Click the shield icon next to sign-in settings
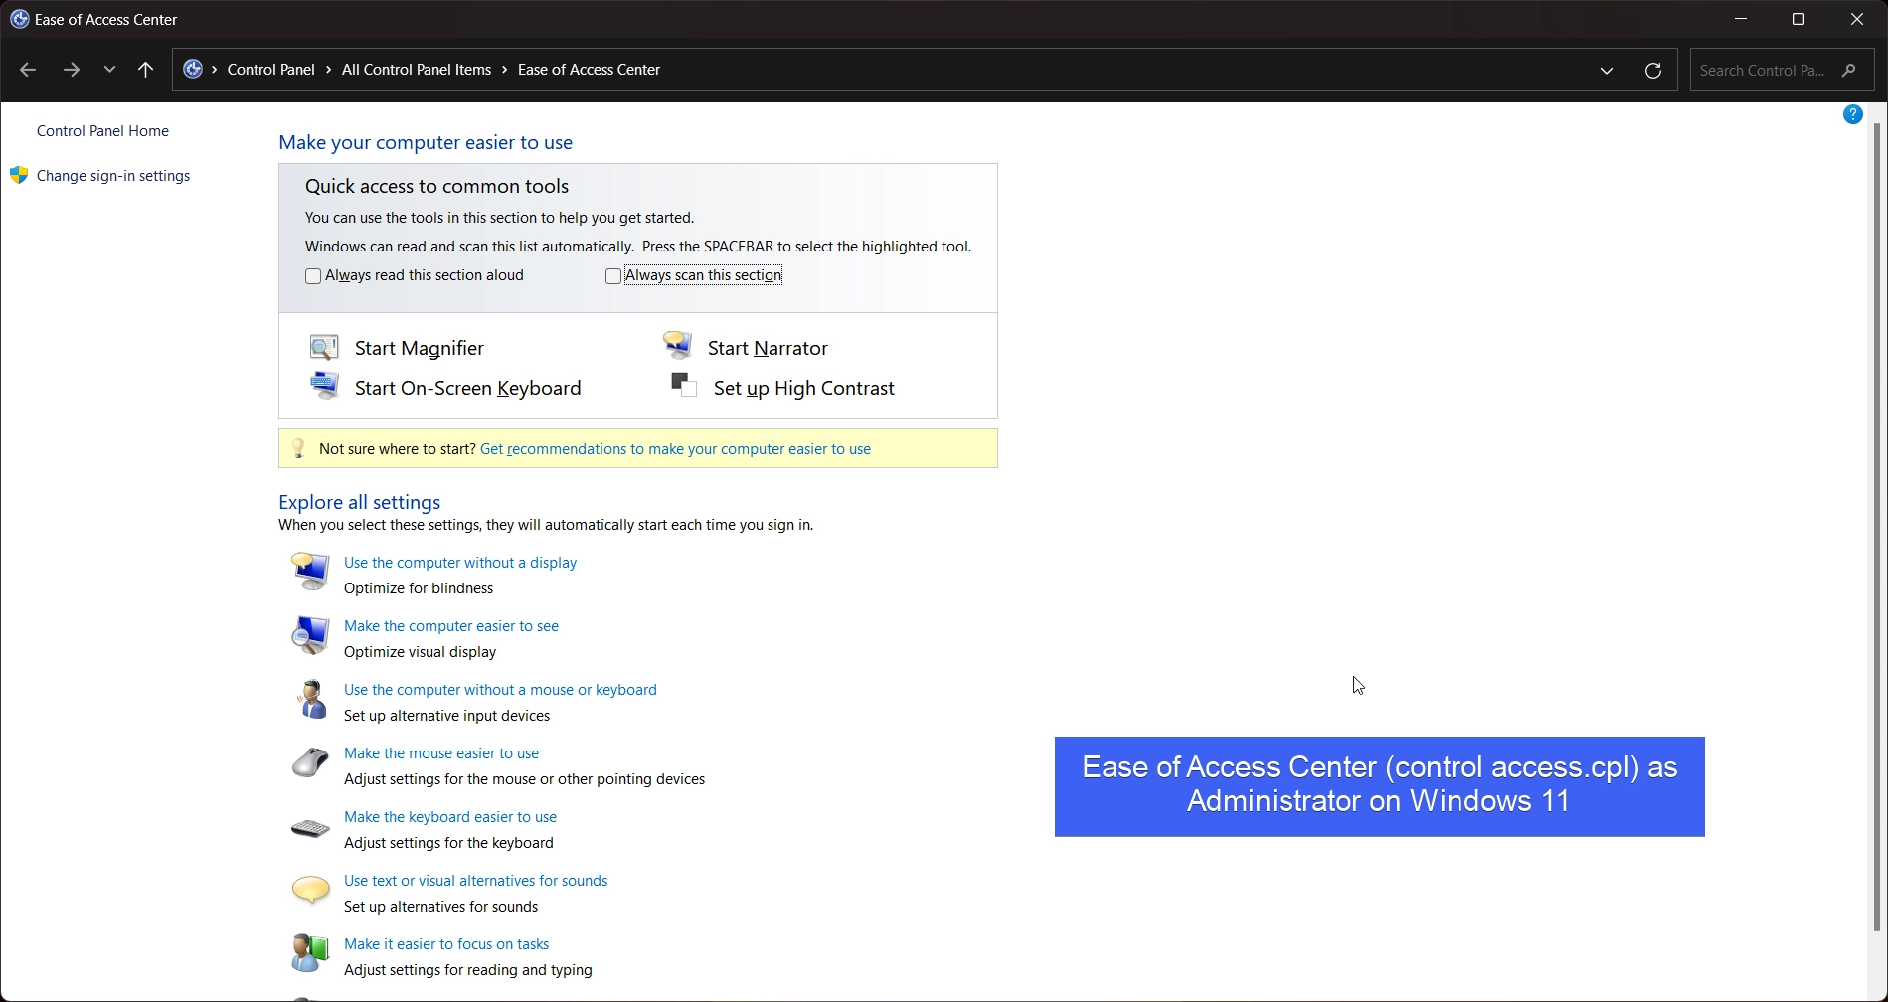 pyautogui.click(x=19, y=175)
